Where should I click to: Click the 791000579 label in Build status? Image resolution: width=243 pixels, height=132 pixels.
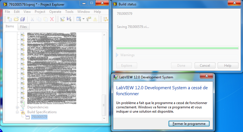pos(124,14)
